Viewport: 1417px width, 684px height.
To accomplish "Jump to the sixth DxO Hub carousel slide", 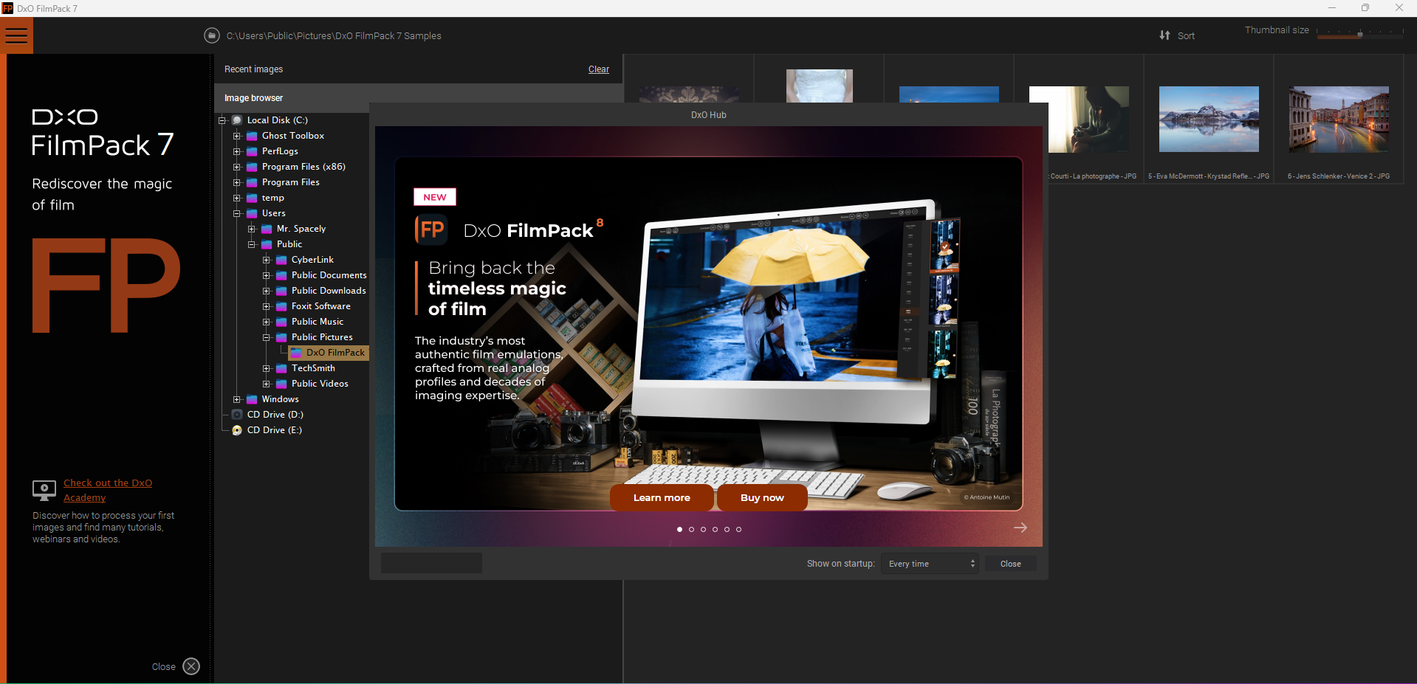I will (738, 529).
